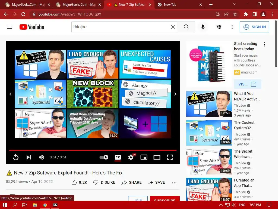Click SHARE below the video
Image resolution: width=278 pixels, height=209 pixels.
coord(132,182)
